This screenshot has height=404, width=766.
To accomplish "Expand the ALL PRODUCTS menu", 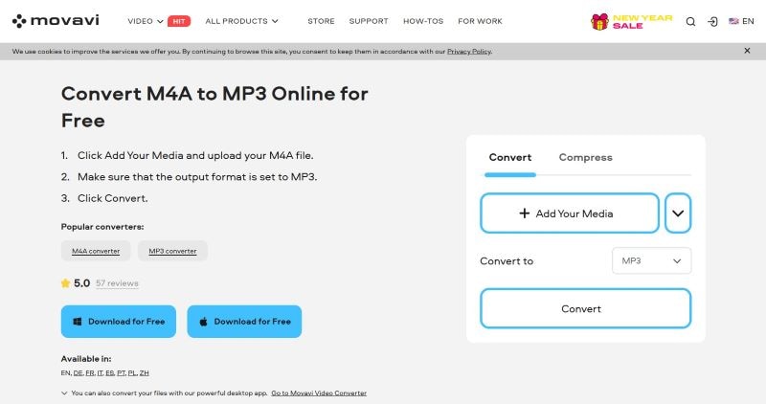I will (241, 21).
